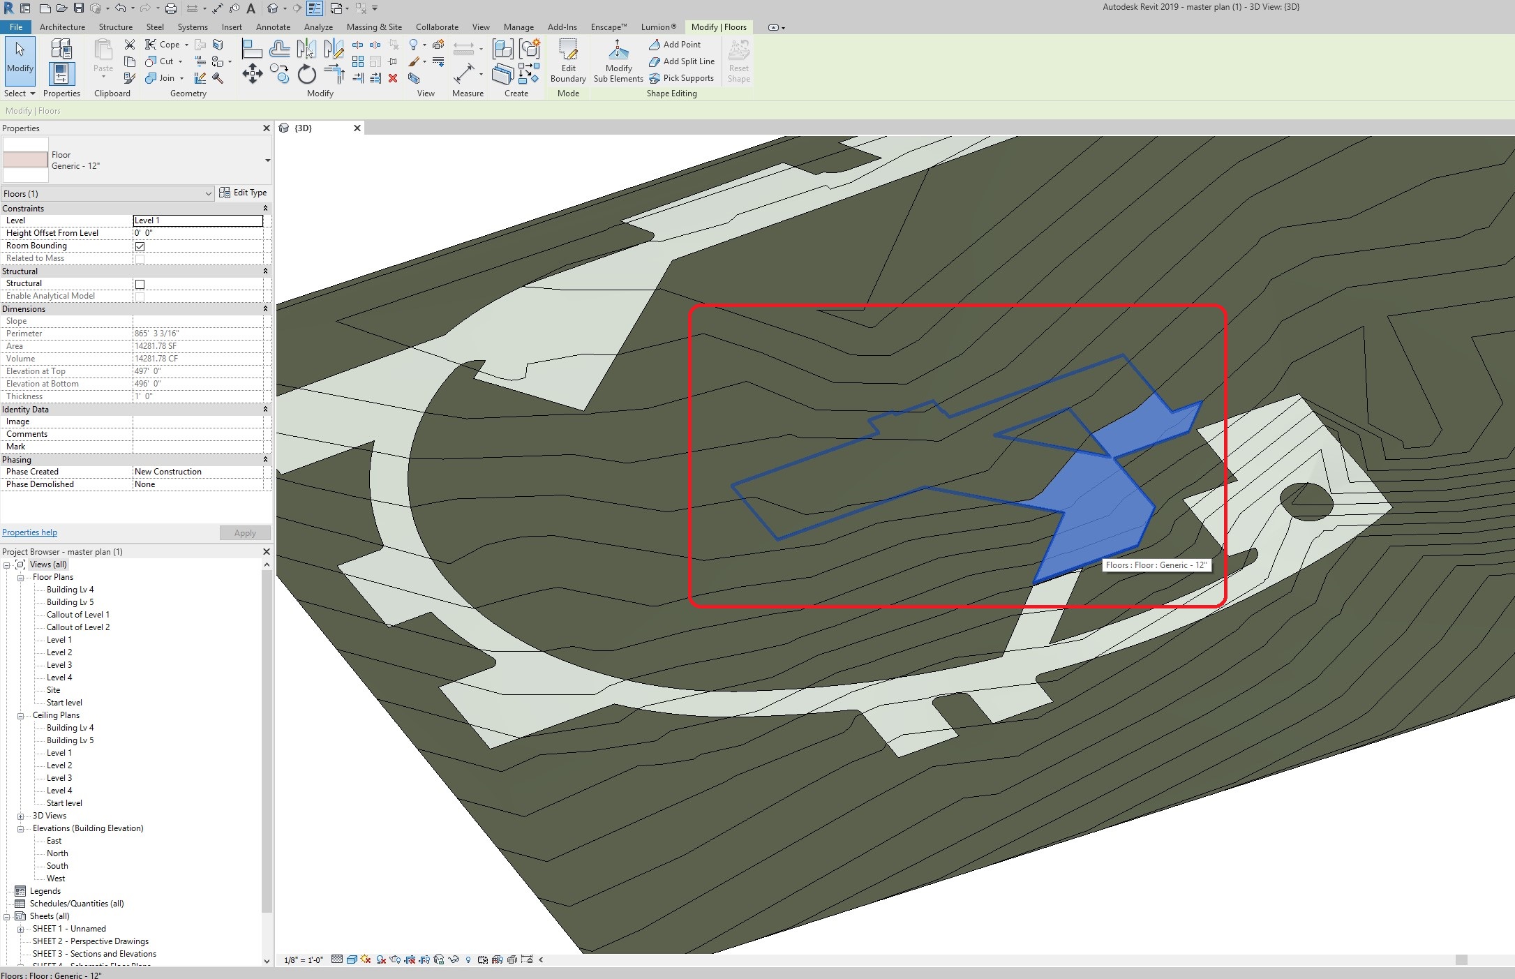The width and height of the screenshot is (1515, 979).
Task: Select the Copy tool in Modify panel
Action: 279,73
